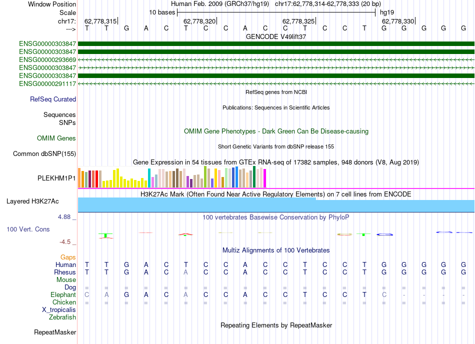
Task: Click the chr17:62,778,314-62,778,333 position text
Action: click(328, 4)
